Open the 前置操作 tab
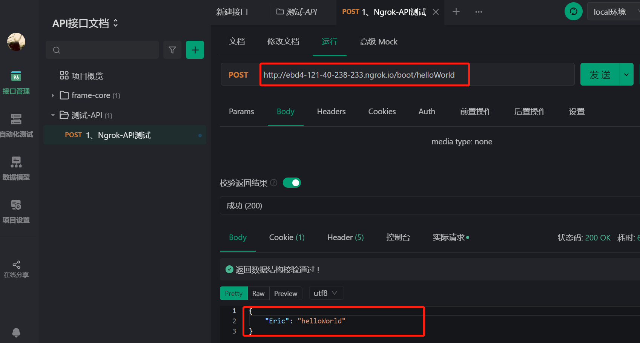 476,112
